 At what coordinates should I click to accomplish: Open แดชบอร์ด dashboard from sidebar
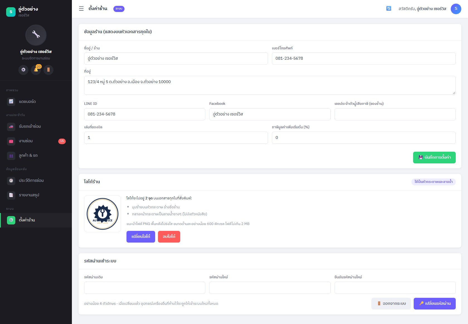coord(36,101)
